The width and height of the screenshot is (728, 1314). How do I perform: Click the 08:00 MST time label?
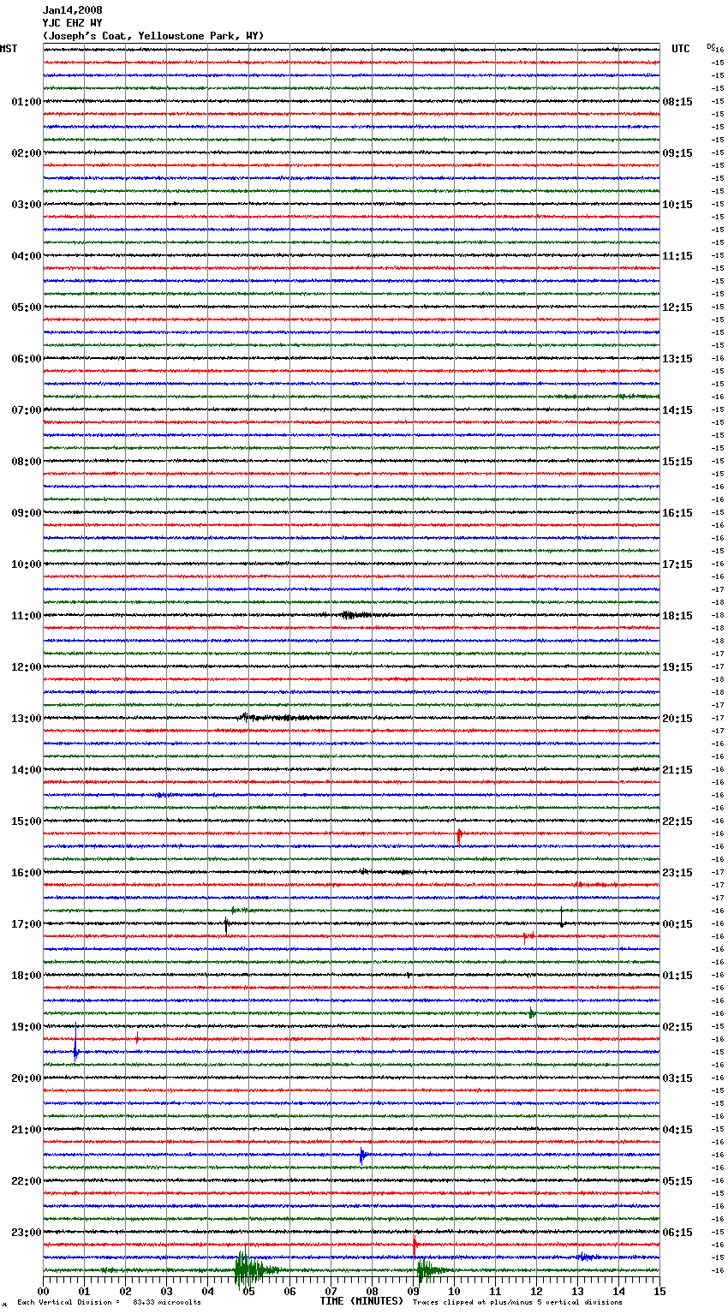pyautogui.click(x=27, y=462)
